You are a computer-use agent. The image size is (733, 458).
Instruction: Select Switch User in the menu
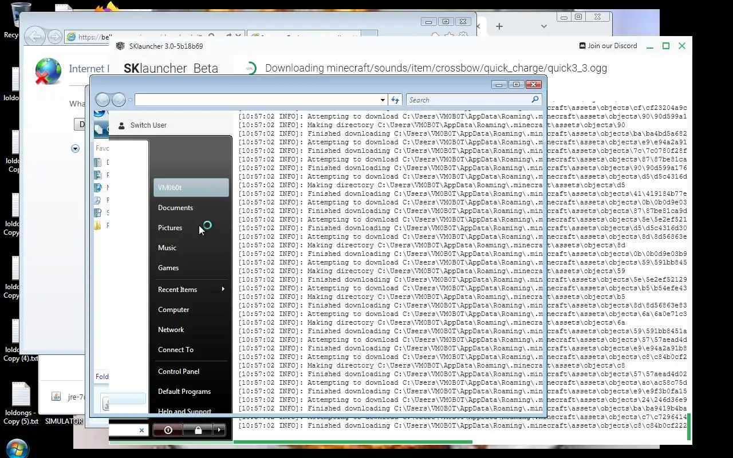(148, 125)
